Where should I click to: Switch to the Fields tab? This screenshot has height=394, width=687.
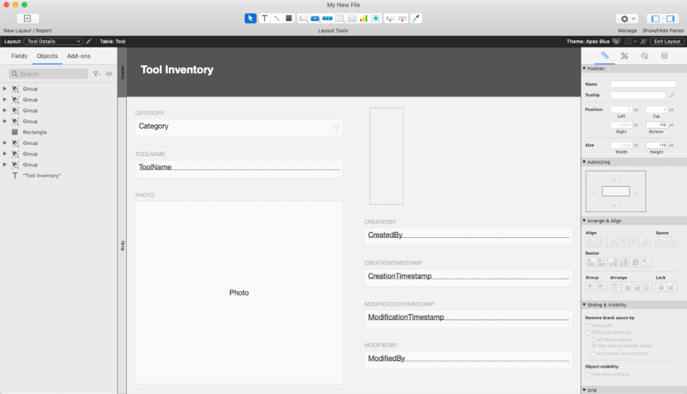(x=18, y=56)
